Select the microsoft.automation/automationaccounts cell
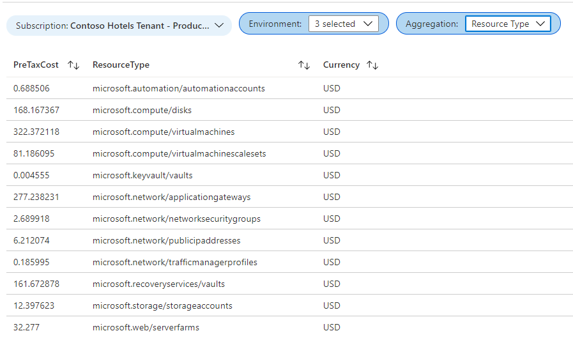This screenshot has width=573, height=347. (179, 88)
